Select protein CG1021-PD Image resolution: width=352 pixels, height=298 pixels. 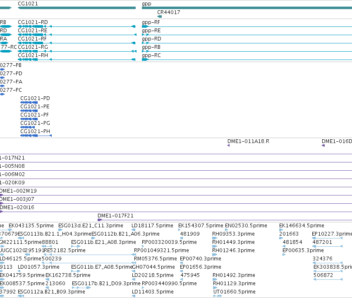coord(29,103)
